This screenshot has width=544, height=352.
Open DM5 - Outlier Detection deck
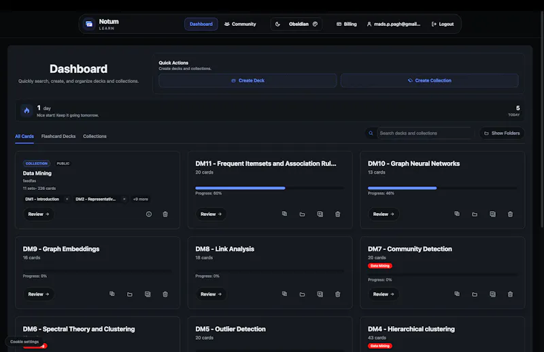pos(231,329)
